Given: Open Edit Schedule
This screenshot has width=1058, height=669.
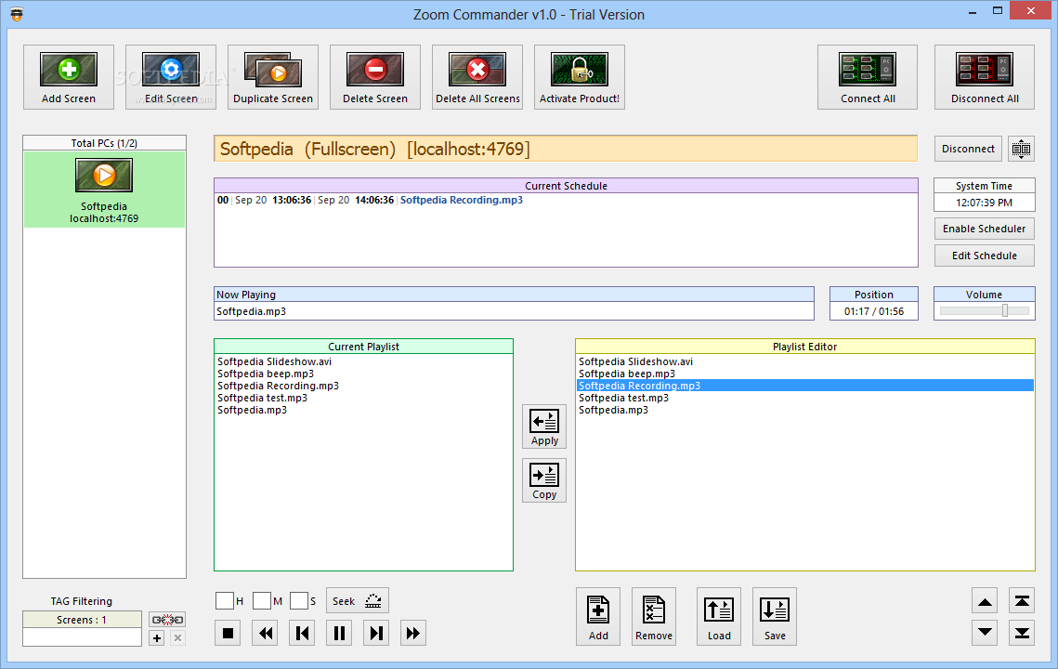Looking at the screenshot, I should [984, 256].
